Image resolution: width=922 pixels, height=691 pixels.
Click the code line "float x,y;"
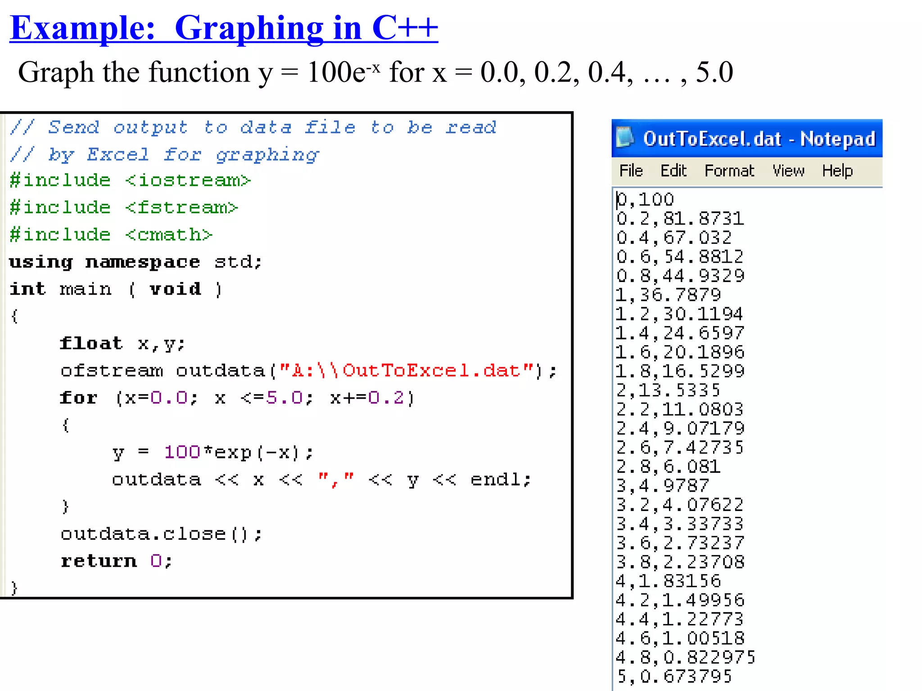(x=122, y=344)
